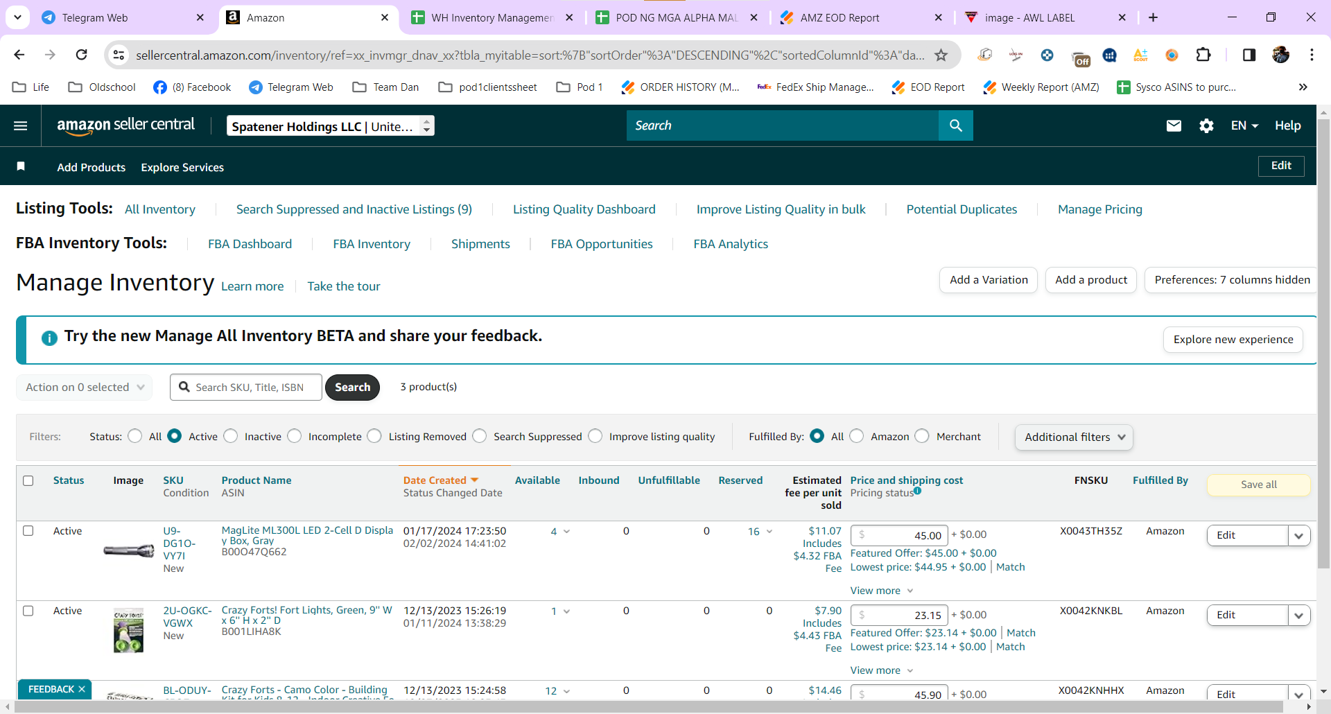
Task: Click the Crazy Forts Fort Lights thumbnail
Action: 129,630
